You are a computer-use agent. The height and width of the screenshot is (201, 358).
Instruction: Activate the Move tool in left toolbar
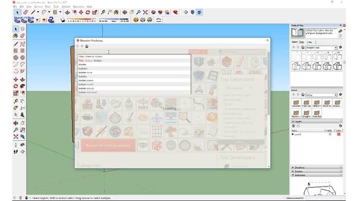coord(16,79)
